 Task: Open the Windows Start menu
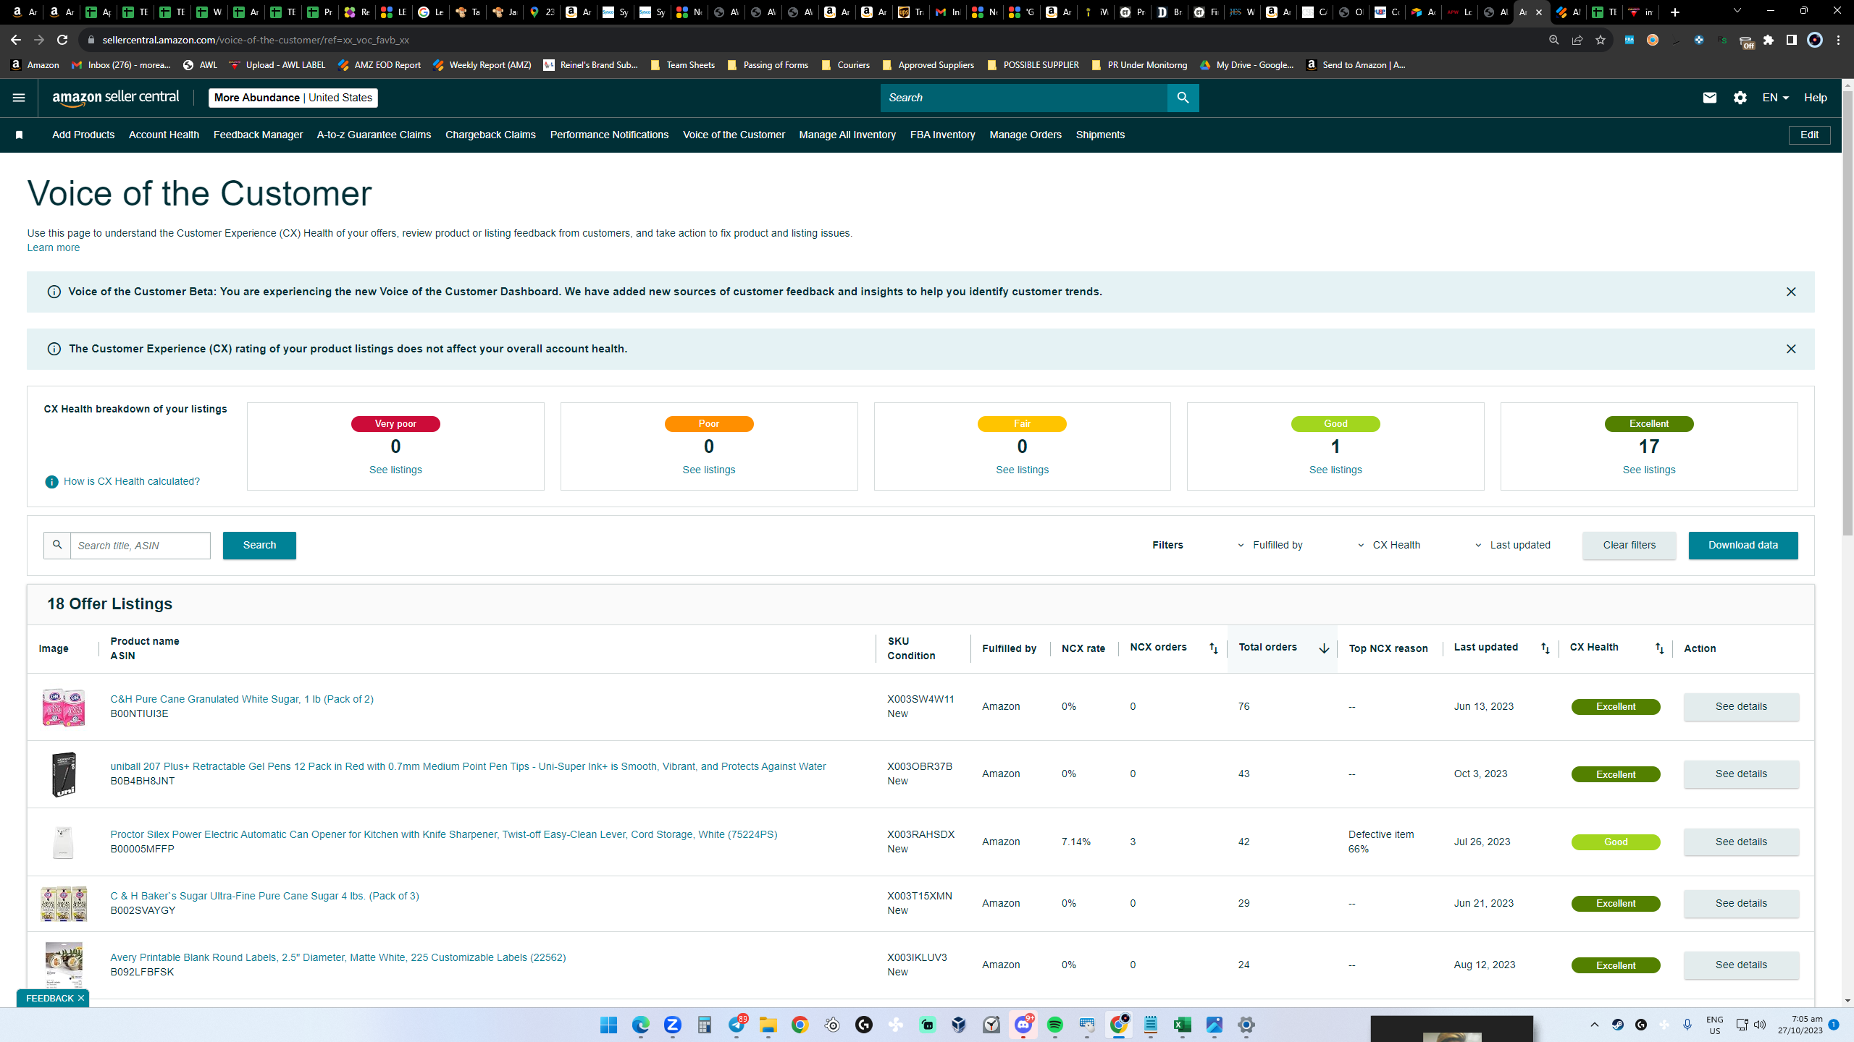click(608, 1025)
